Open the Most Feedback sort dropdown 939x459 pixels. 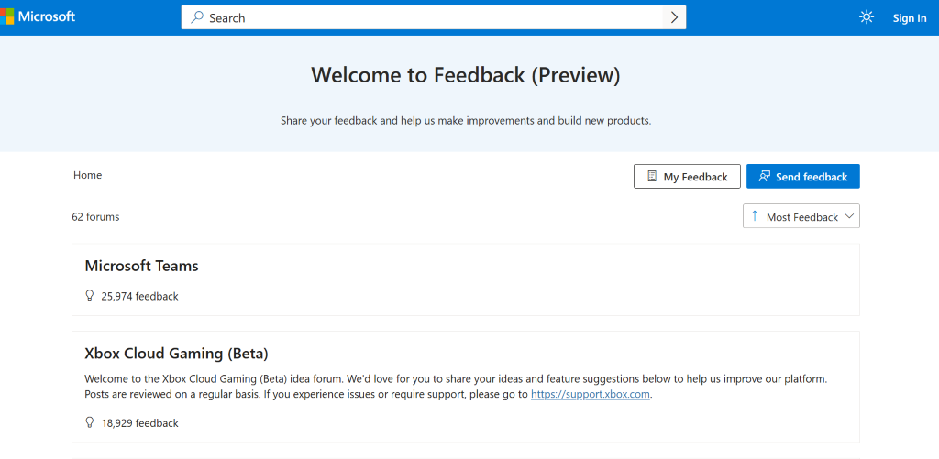[x=801, y=216]
